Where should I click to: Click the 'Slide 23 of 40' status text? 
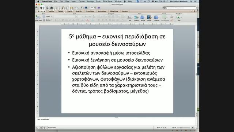pyautogui.click(x=162, y=128)
